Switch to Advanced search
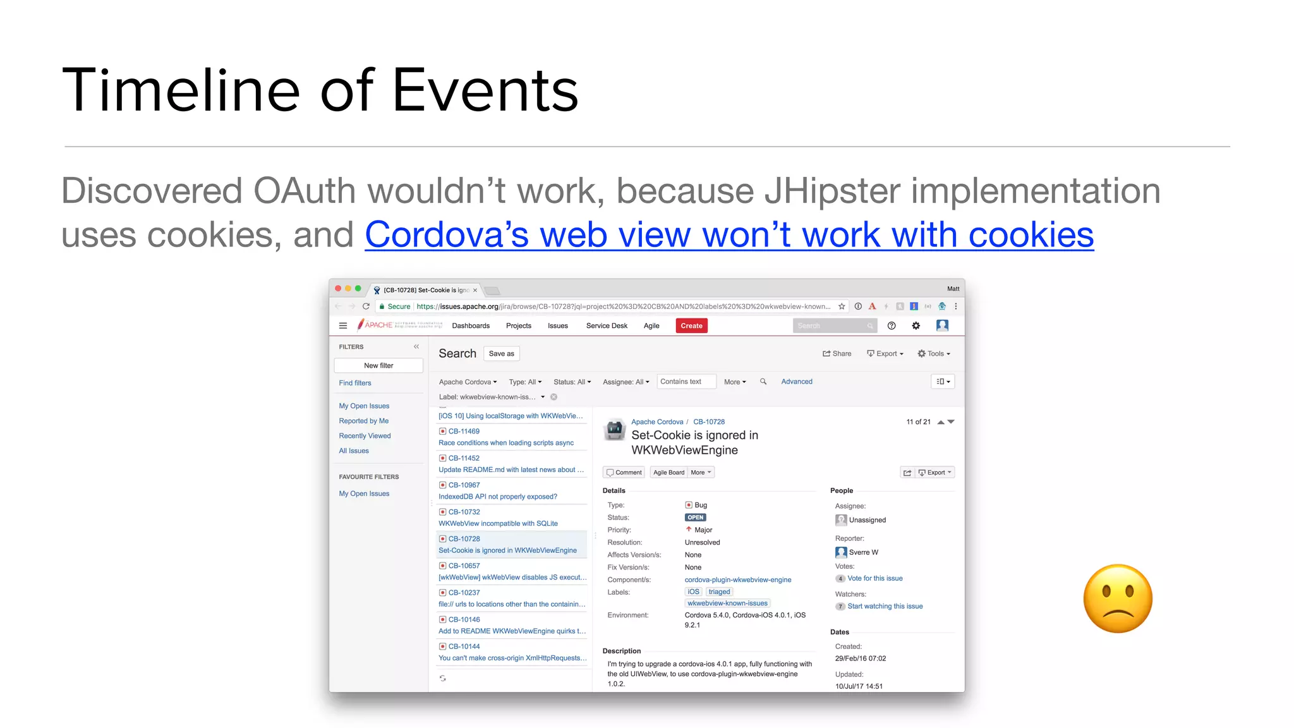The height and width of the screenshot is (728, 1294). coord(797,382)
